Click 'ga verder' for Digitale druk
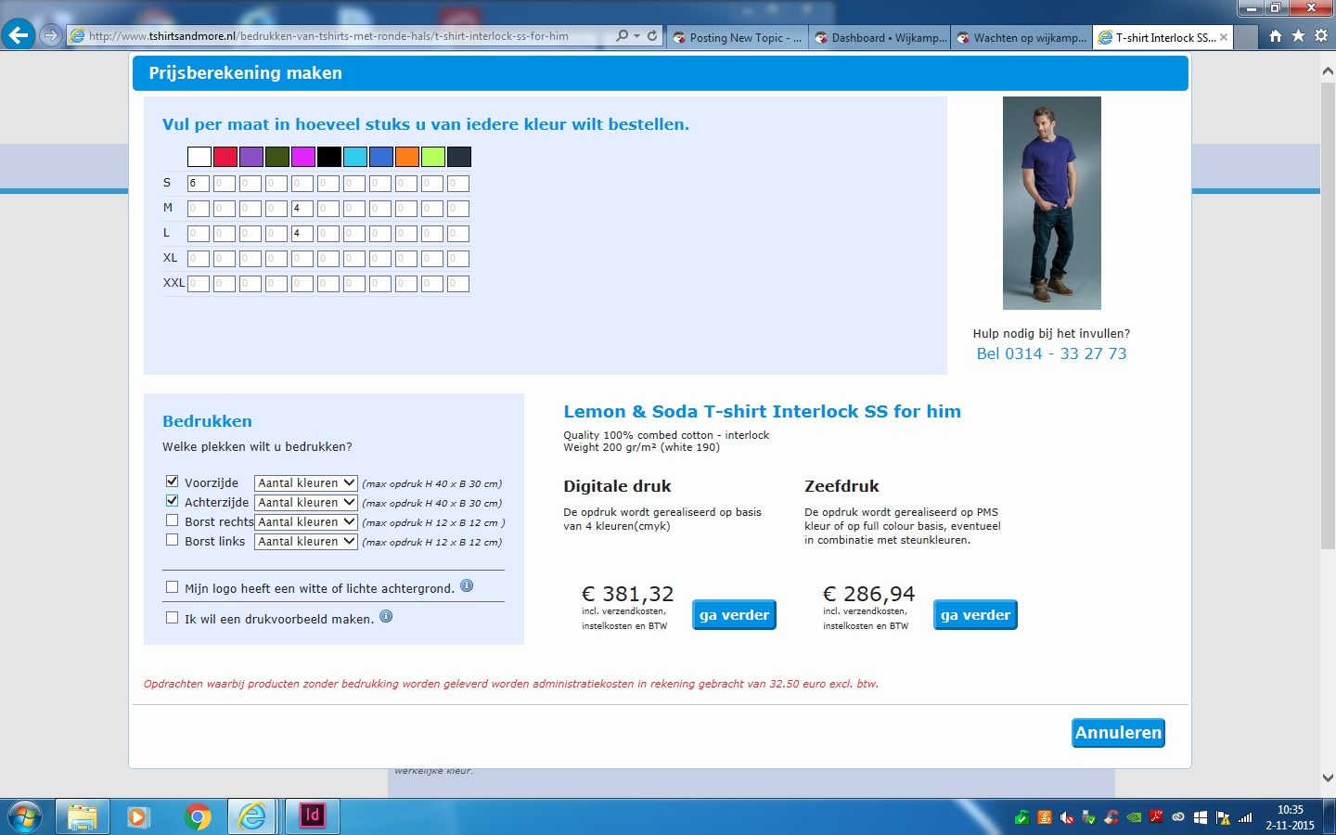 tap(734, 615)
